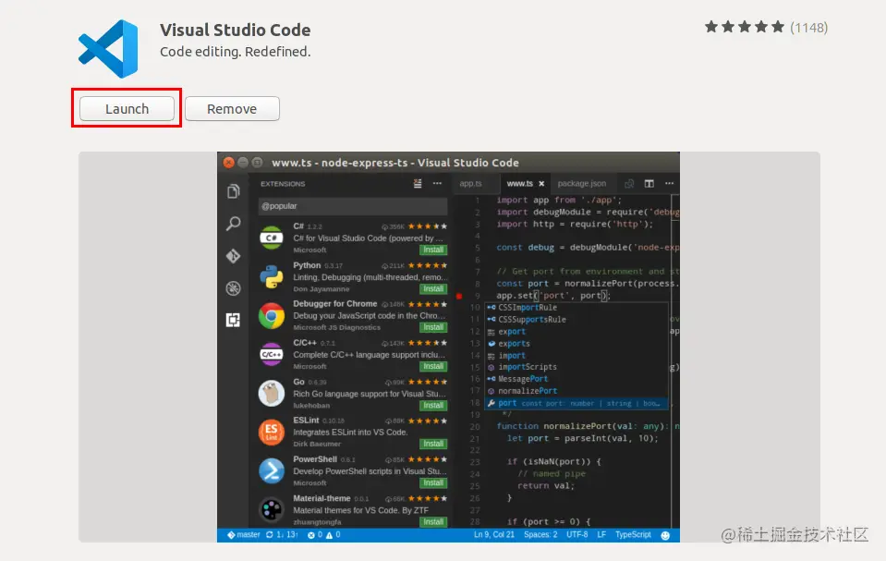Click the smiley feedback icon in status bar
This screenshot has height=561, width=886.
(x=665, y=535)
